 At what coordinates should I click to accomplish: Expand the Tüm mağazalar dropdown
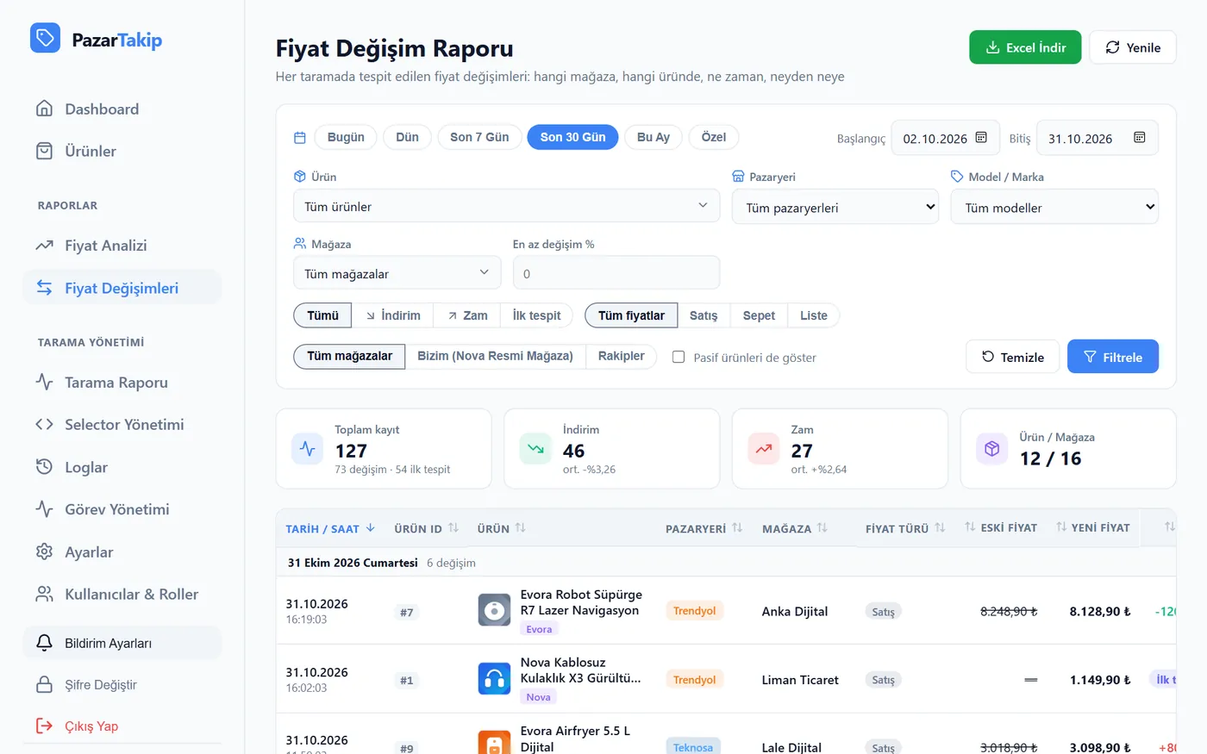pyautogui.click(x=397, y=273)
